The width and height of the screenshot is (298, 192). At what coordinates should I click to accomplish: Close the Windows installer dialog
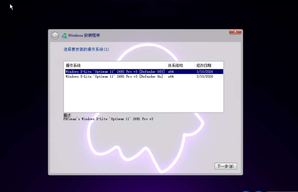pyautogui.click(x=235, y=32)
